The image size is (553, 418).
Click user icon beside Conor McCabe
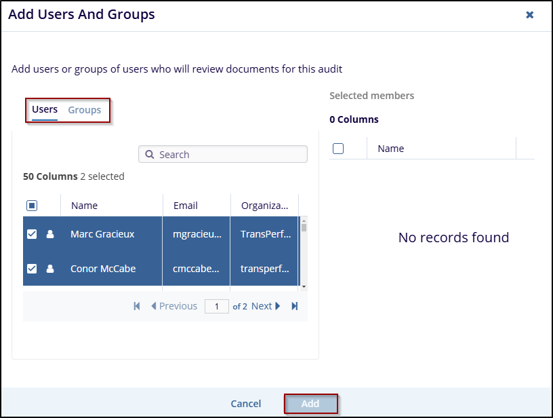pos(50,269)
